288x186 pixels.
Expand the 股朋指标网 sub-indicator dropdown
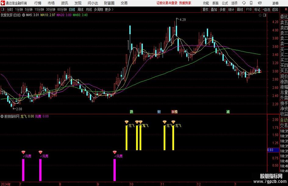coord(2,116)
